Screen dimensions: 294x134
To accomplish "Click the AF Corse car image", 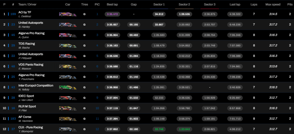I will click(x=68, y=119).
